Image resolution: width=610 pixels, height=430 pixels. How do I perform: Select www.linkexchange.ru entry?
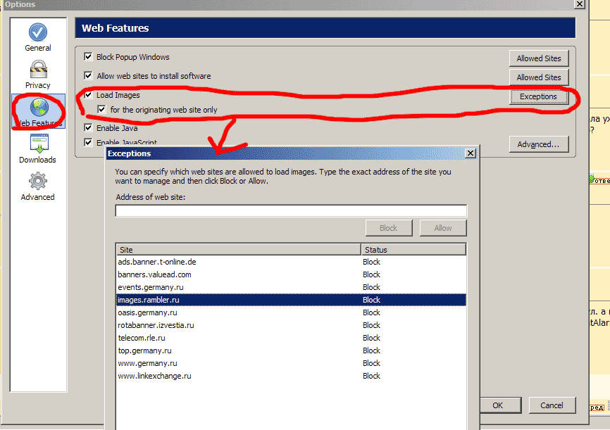(x=154, y=376)
